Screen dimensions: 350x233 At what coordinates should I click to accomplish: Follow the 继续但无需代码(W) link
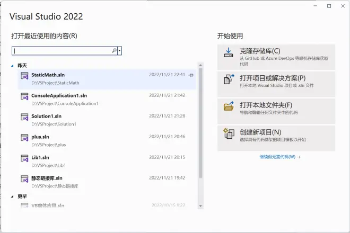pyautogui.click(x=280, y=157)
